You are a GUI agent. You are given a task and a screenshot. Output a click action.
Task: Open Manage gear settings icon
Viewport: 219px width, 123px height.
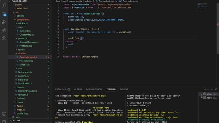pyautogui.click(x=4, y=122)
